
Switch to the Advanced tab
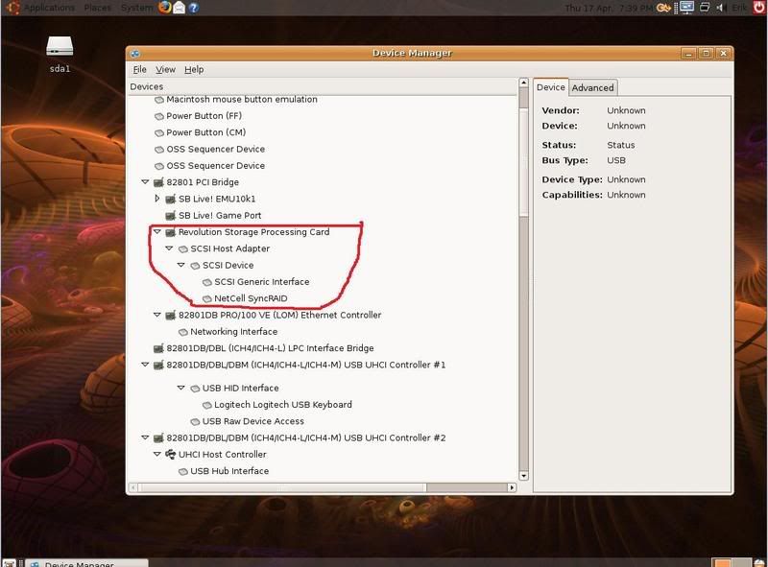pos(592,87)
